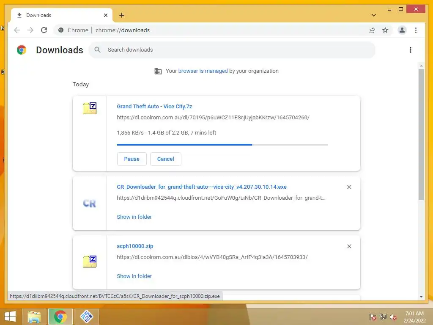
Task: Click the CR icon of CR_Downloader entry
Action: point(89,204)
